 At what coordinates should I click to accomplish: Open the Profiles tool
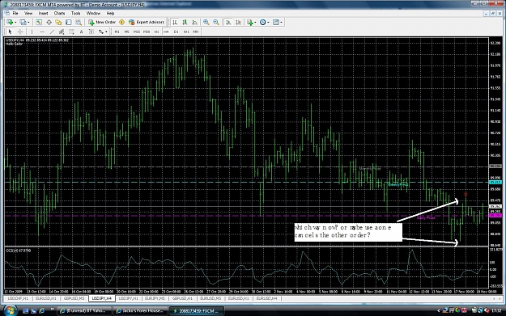(x=23, y=23)
